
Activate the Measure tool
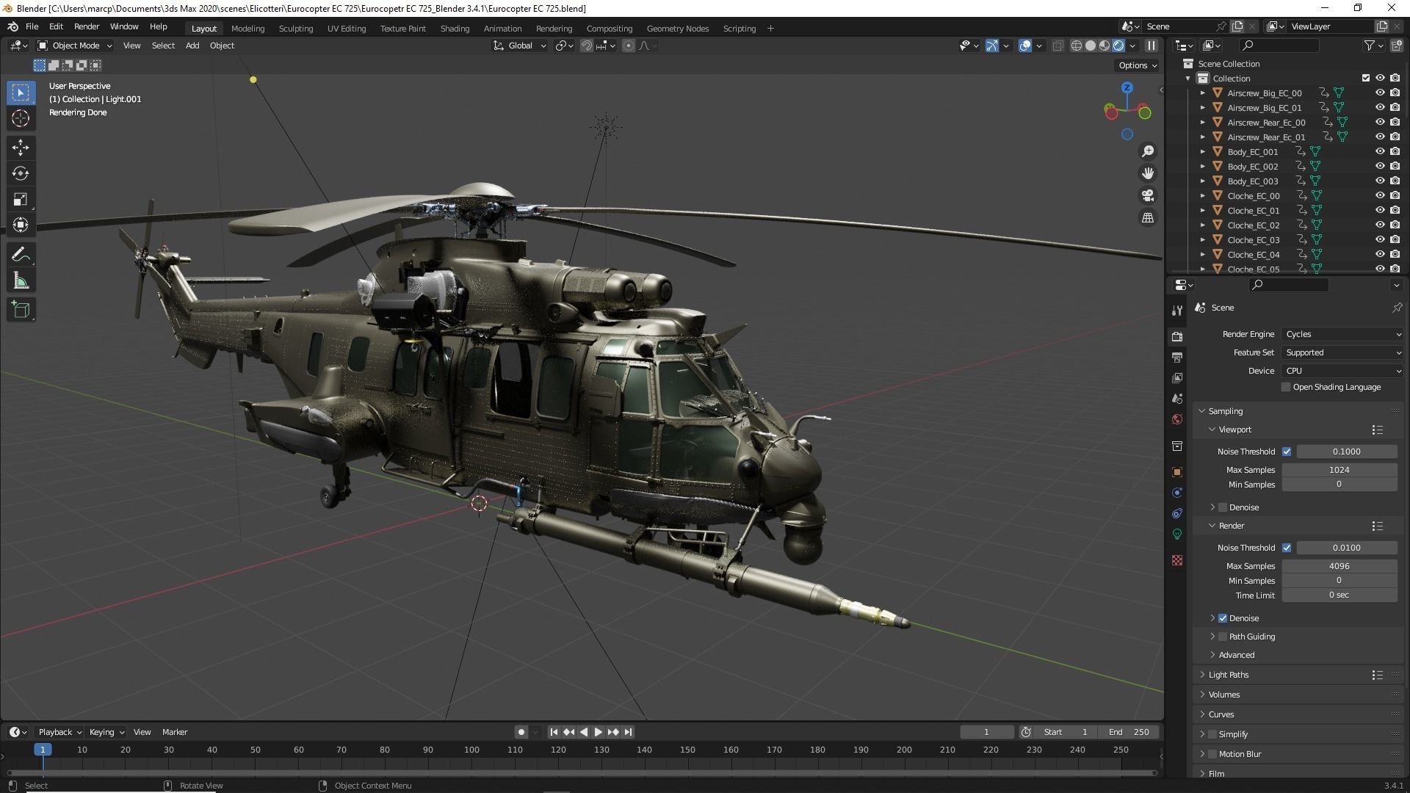21,282
